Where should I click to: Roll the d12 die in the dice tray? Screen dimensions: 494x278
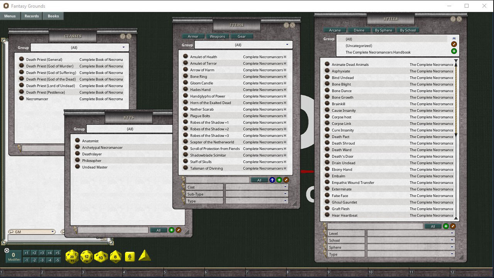click(x=86, y=256)
